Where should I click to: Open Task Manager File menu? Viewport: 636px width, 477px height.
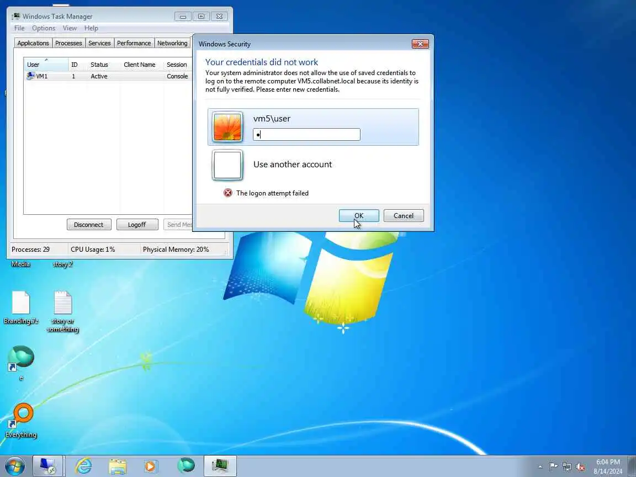tap(19, 28)
